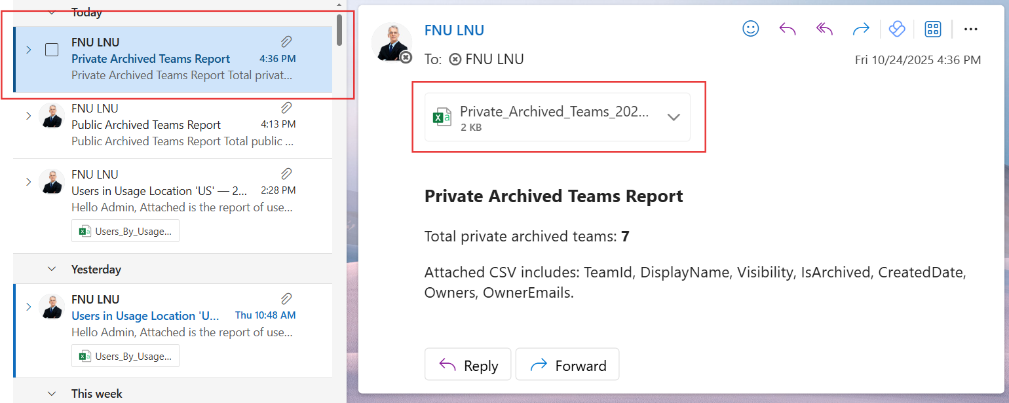Collapse the Yesterday message group
Image resolution: width=1009 pixels, height=403 pixels.
click(x=52, y=269)
